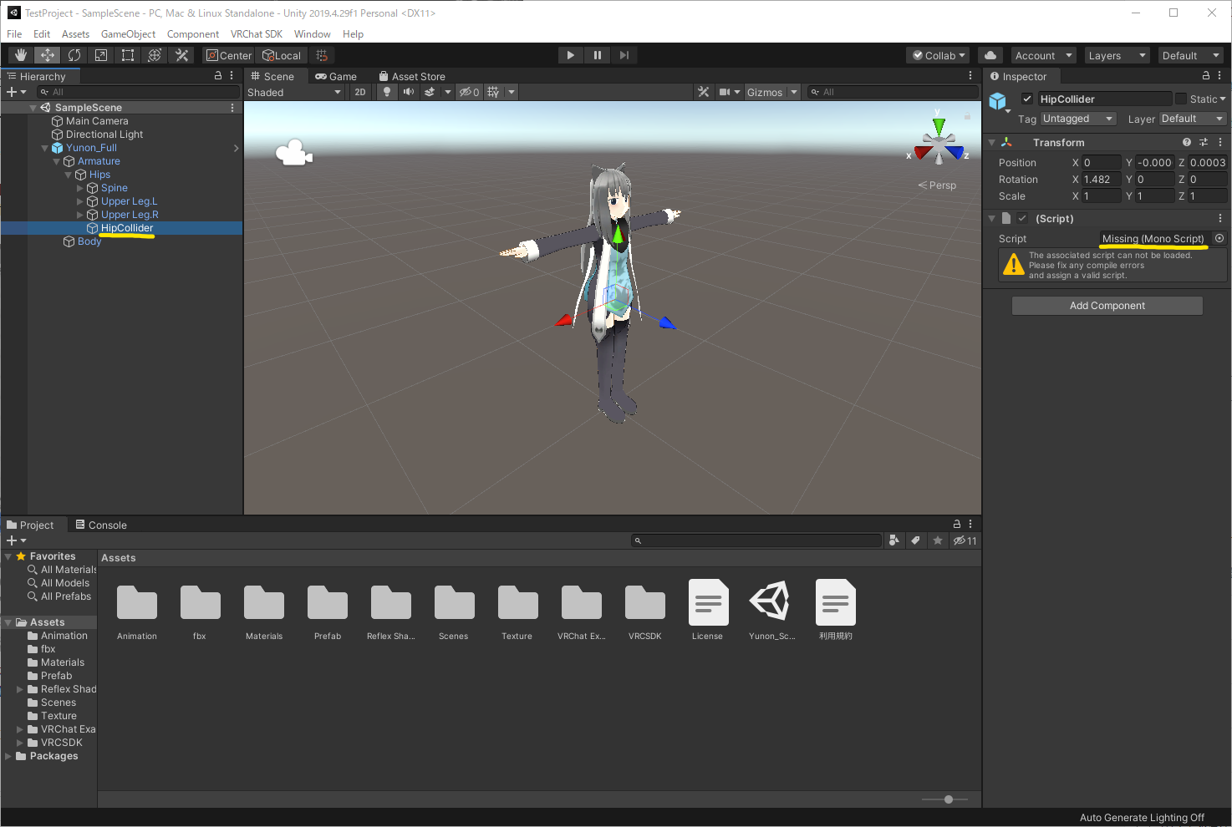Viewport: 1232px width, 827px height.
Task: Toggle pivot Center mode
Action: (x=229, y=55)
